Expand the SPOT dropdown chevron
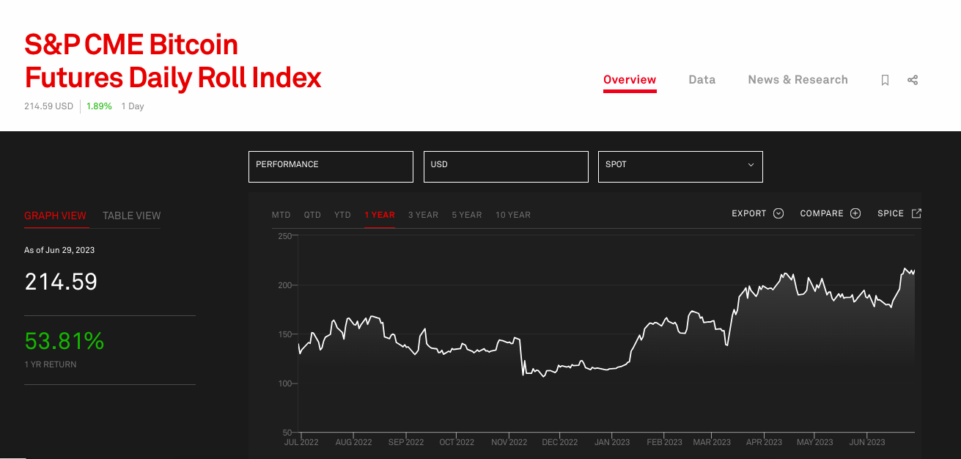 tap(751, 165)
